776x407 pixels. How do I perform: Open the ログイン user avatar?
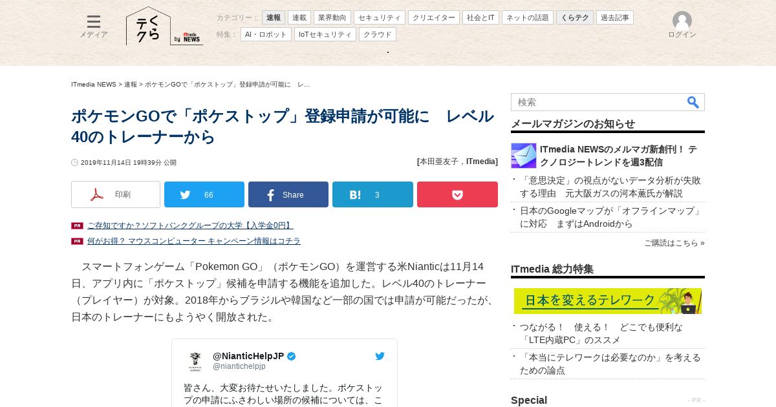[682, 25]
